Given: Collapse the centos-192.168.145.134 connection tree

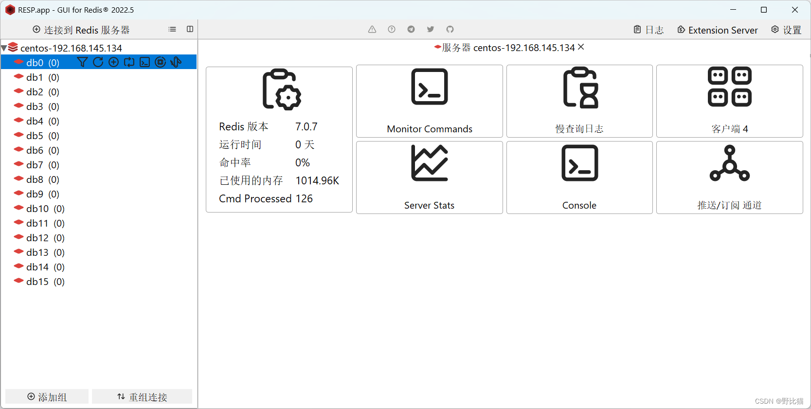Looking at the screenshot, I should point(4,48).
